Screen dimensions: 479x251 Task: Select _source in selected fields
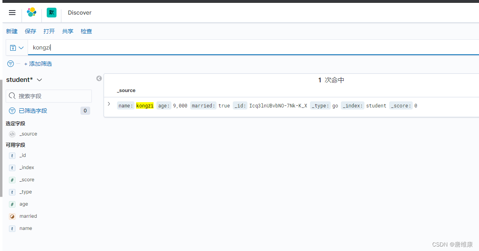[x=28, y=133]
